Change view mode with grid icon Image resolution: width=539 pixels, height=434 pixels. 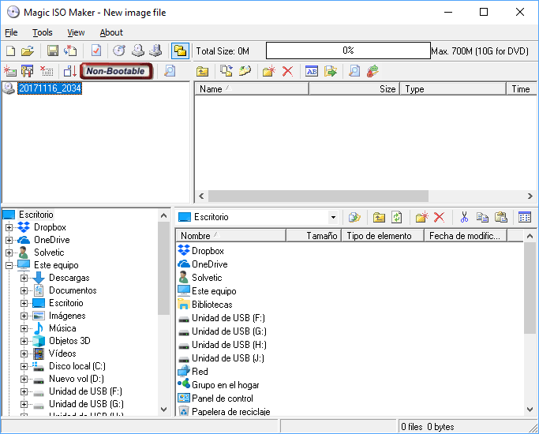(x=525, y=217)
